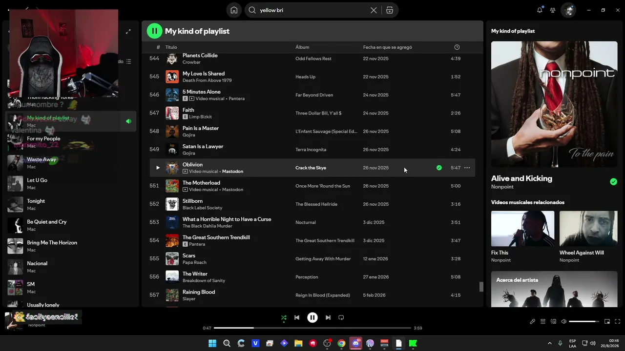This screenshot has width=625, height=351.
Task: Enter full screen mode
Action: (x=618, y=322)
